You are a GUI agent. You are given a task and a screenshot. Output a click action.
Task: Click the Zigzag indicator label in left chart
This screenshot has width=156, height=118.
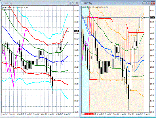(7, 10)
